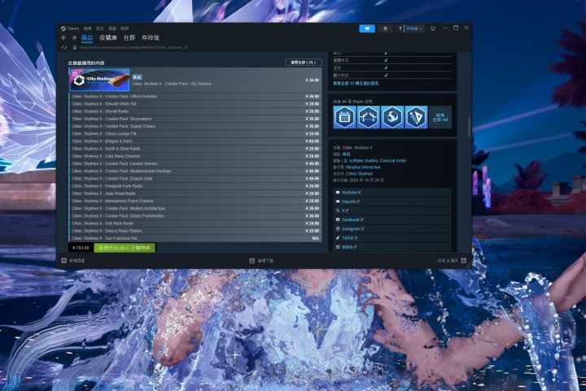View all 44 achievements tile
This screenshot has height=391, width=586.
click(x=440, y=117)
